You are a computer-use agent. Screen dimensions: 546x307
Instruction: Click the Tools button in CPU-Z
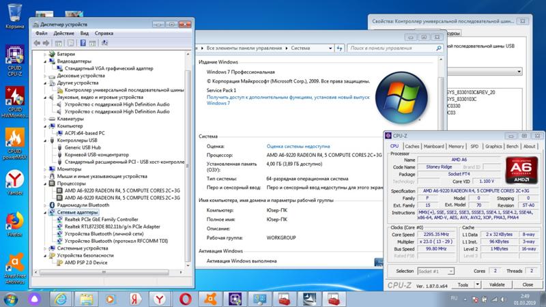(x=463, y=284)
